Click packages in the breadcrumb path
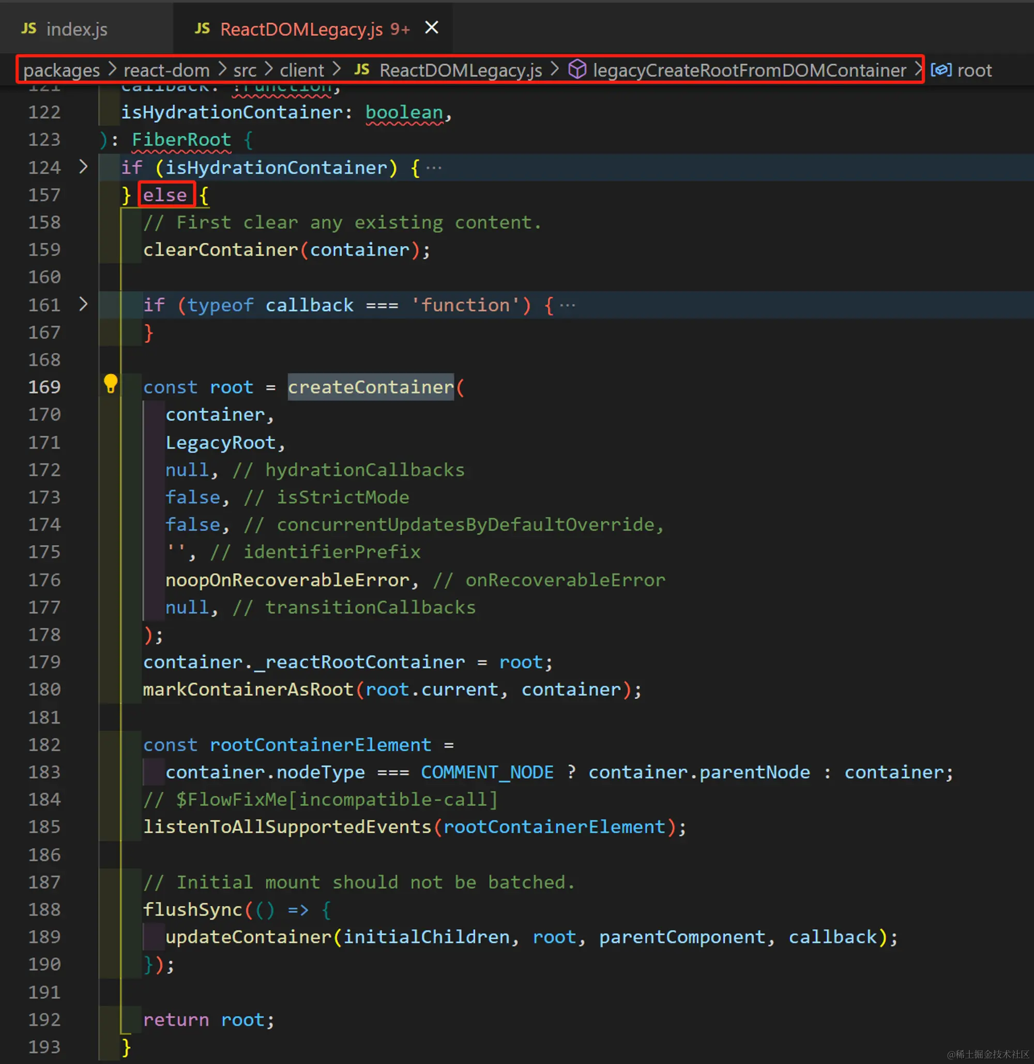Image resolution: width=1034 pixels, height=1064 pixels. click(x=62, y=70)
